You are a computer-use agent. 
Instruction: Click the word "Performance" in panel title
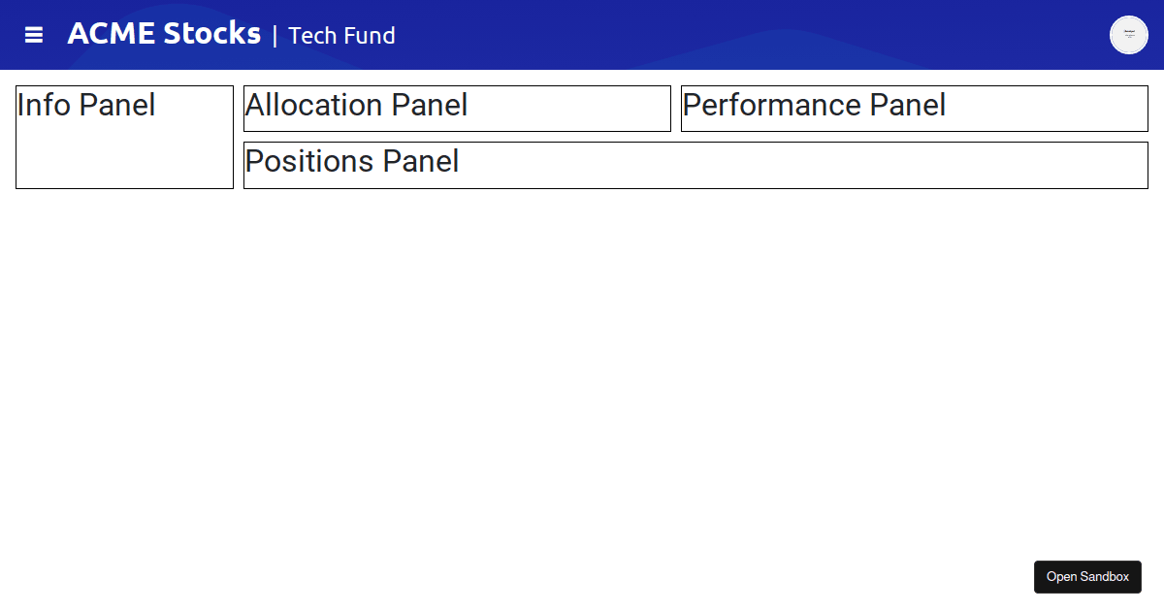pyautogui.click(x=772, y=105)
